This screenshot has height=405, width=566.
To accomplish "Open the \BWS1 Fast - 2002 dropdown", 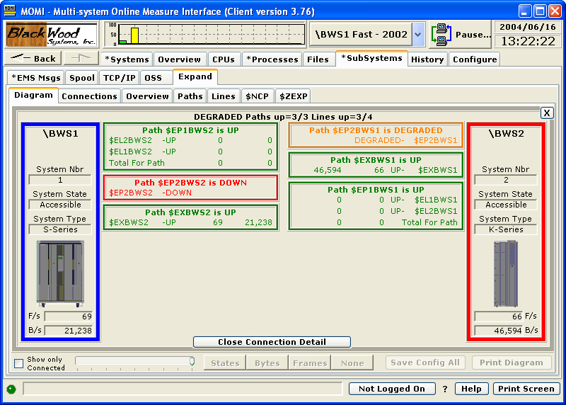I will [417, 35].
